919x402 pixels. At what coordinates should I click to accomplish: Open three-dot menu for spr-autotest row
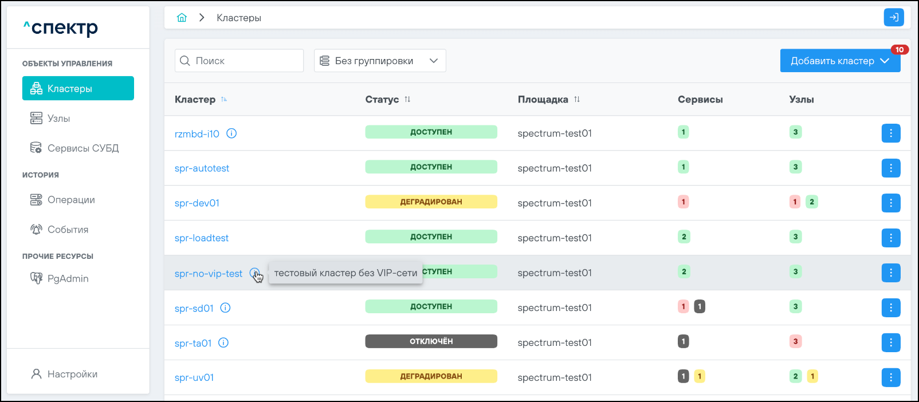click(x=890, y=168)
